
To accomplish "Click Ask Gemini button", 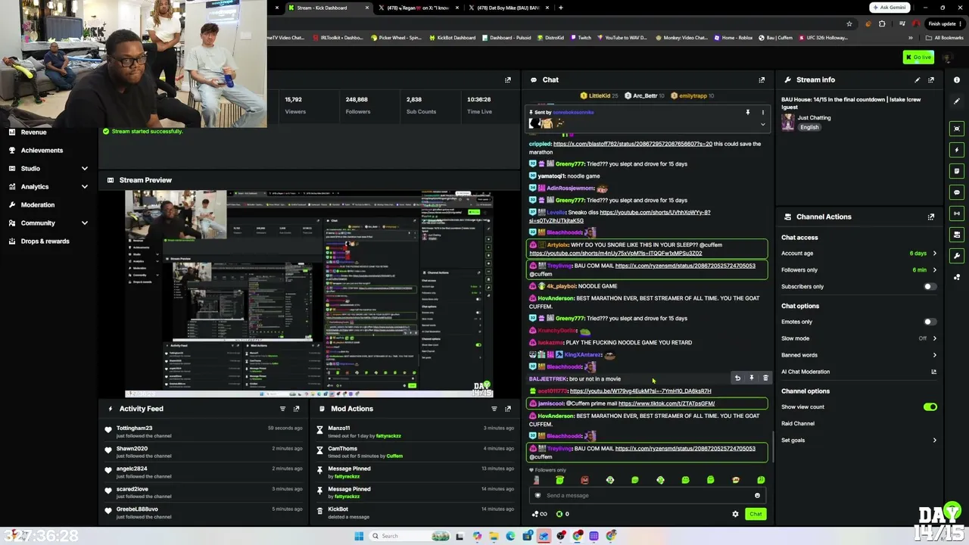I will click(890, 8).
